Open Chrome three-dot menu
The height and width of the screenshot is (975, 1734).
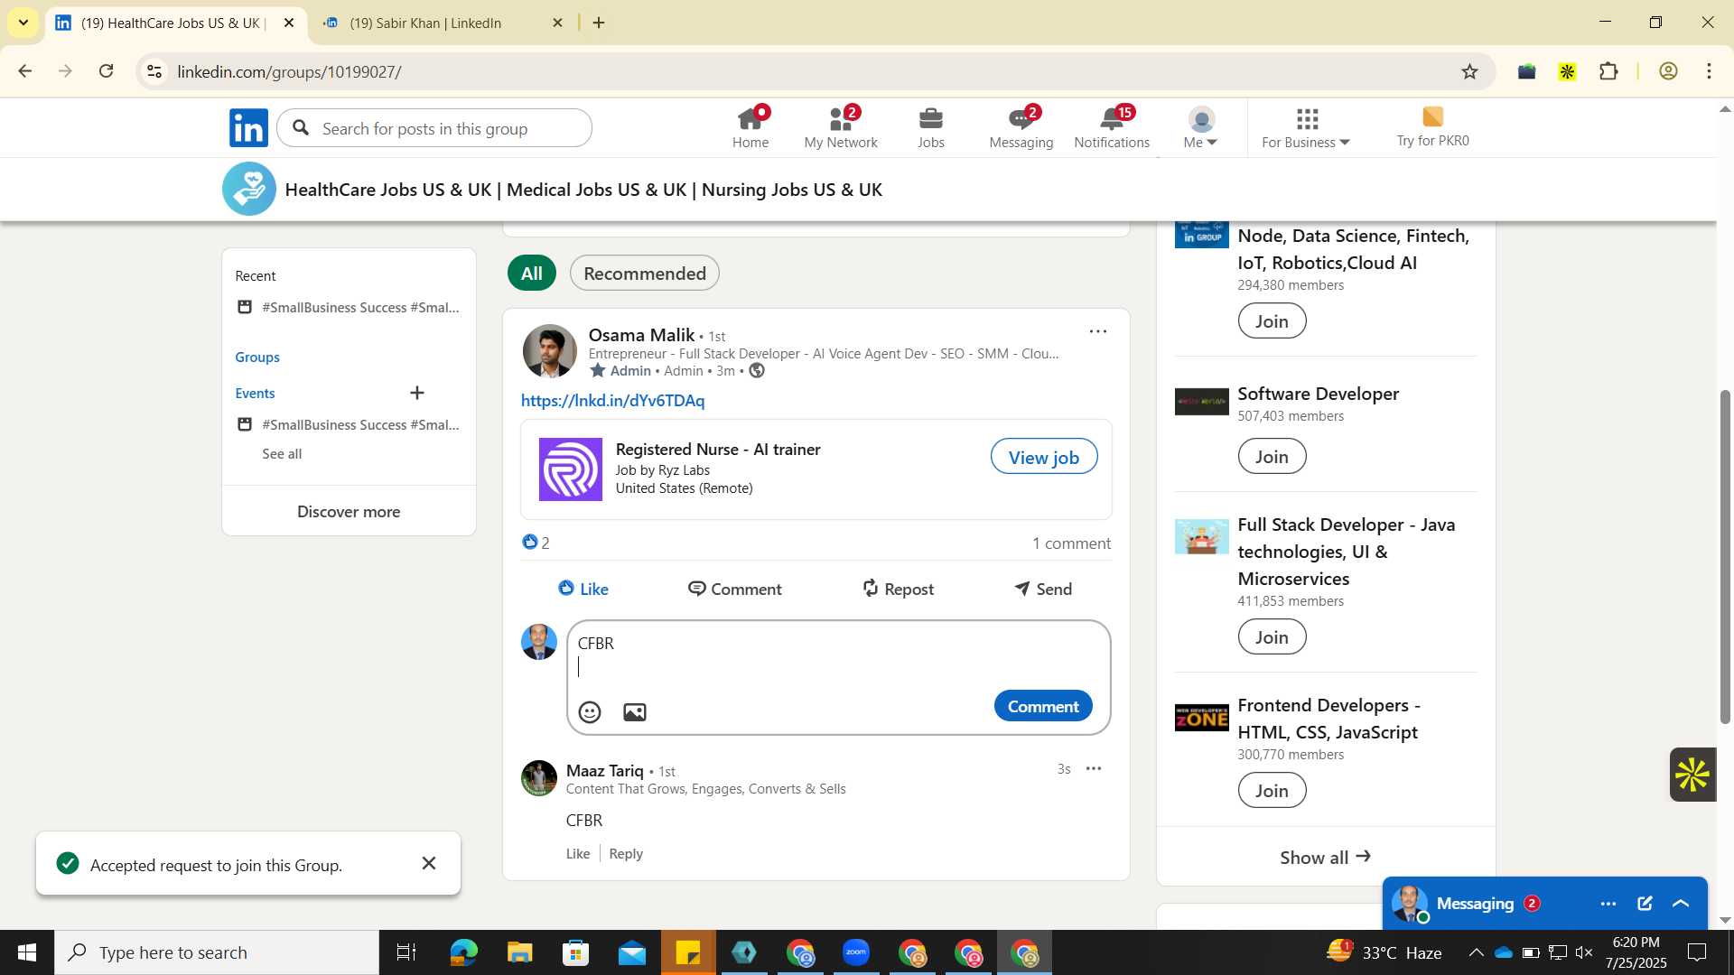pyautogui.click(x=1709, y=71)
